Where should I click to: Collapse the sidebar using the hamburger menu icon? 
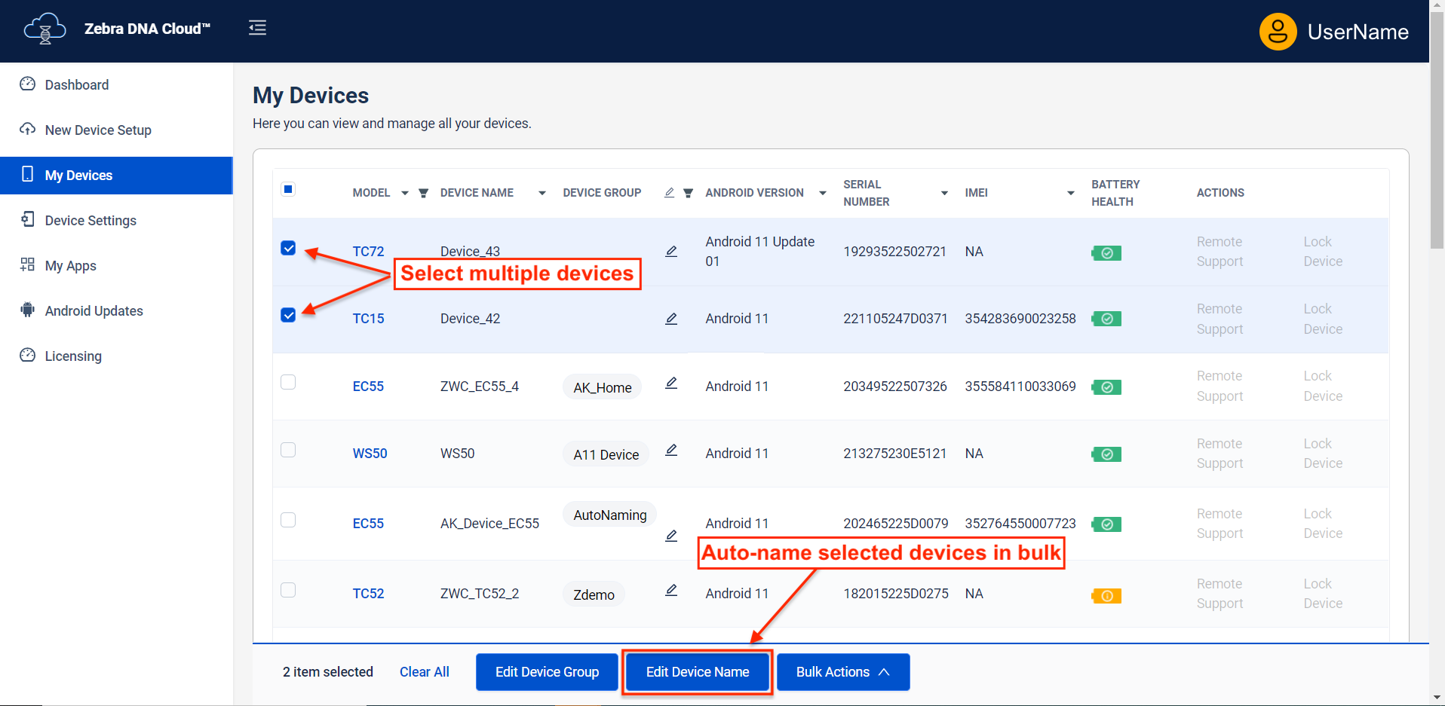[x=257, y=28]
